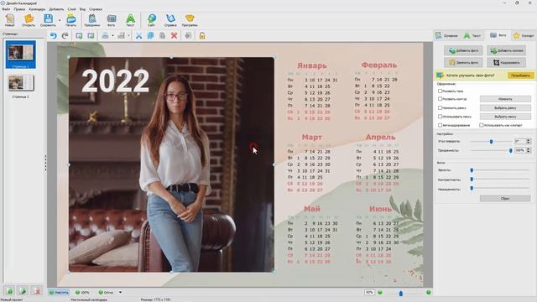Open the Правка menu
The width and height of the screenshot is (537, 302).
pos(19,9)
